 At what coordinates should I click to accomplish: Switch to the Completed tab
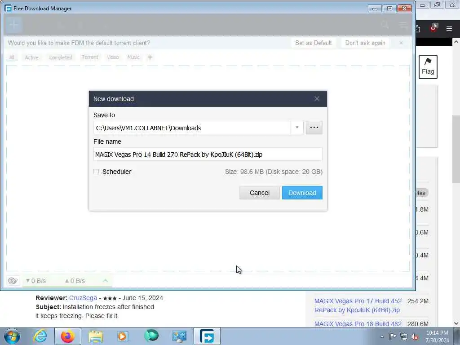click(x=61, y=57)
